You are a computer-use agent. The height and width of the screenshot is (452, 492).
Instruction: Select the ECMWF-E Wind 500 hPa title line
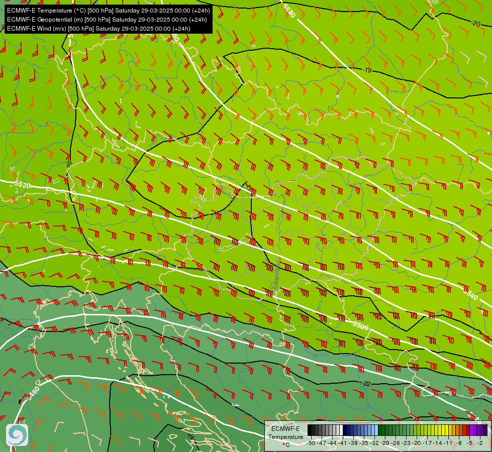[x=99, y=29]
